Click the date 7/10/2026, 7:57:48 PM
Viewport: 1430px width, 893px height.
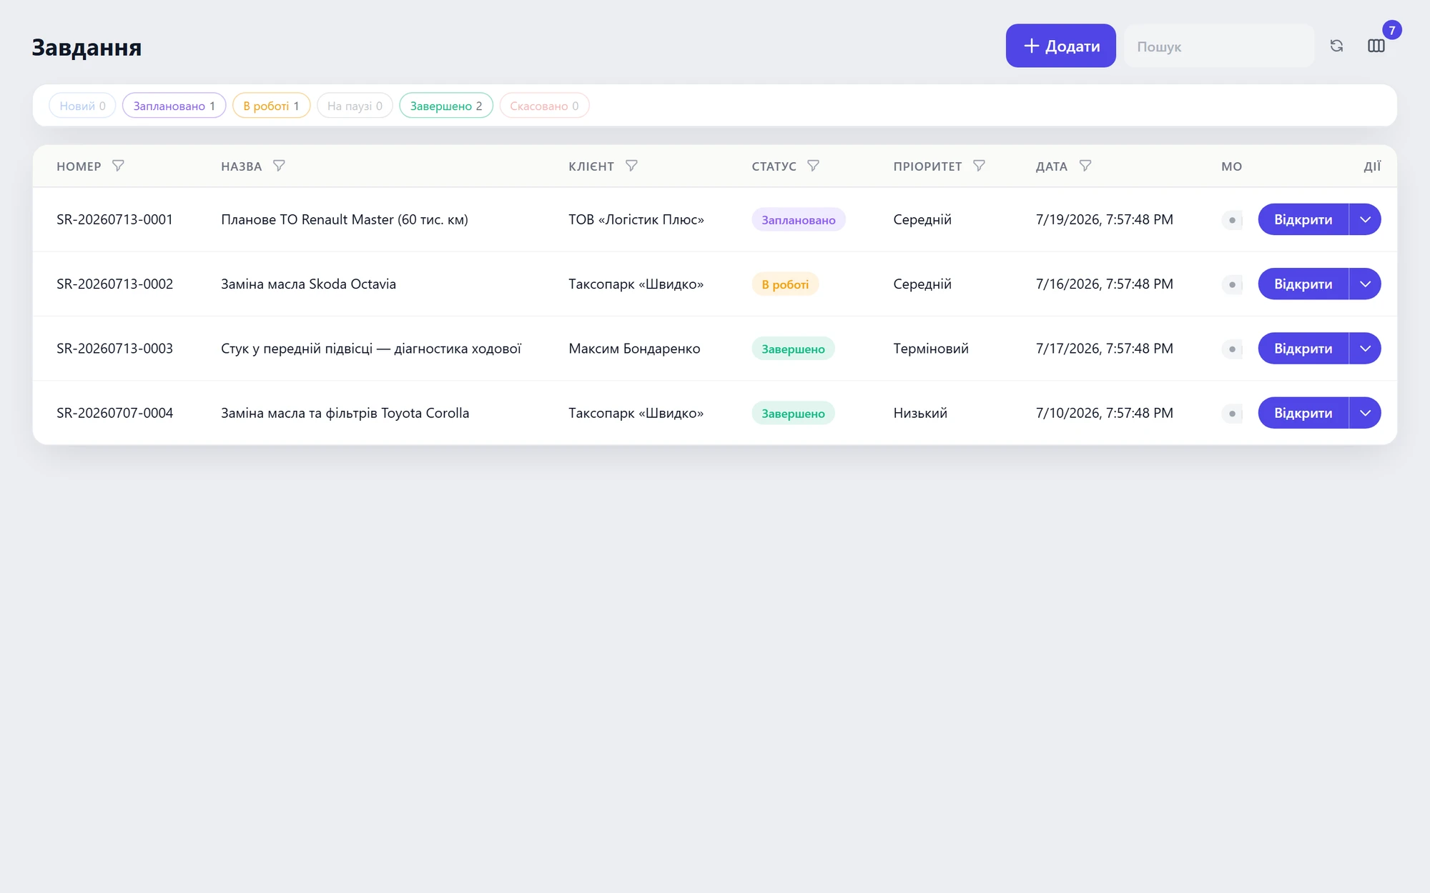pyautogui.click(x=1104, y=412)
